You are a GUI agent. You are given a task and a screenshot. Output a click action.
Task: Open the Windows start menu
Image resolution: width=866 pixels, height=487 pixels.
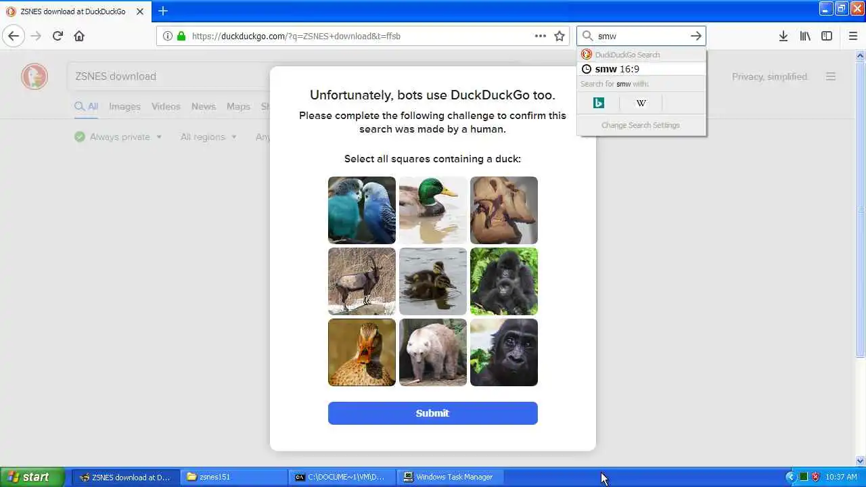(x=32, y=477)
